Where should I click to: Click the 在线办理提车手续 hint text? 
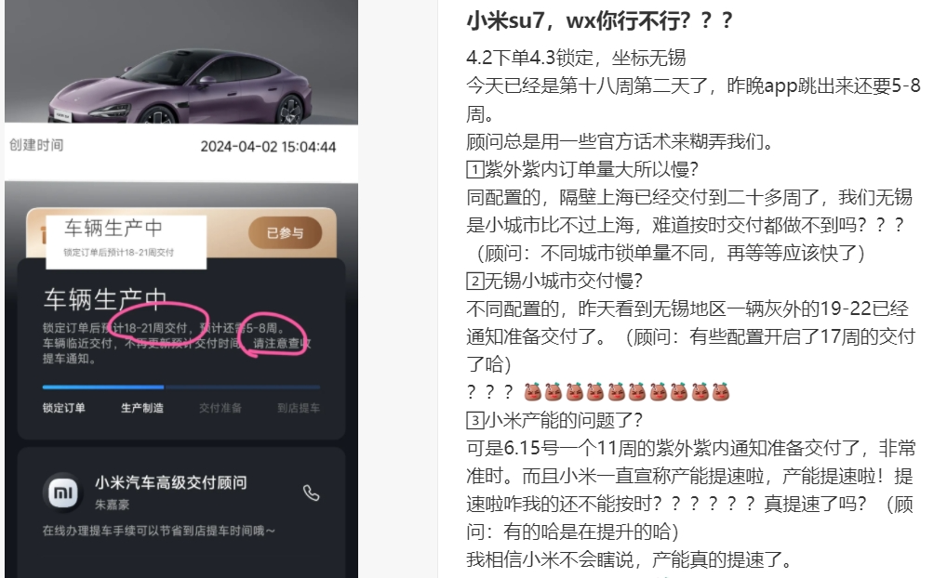point(158,531)
